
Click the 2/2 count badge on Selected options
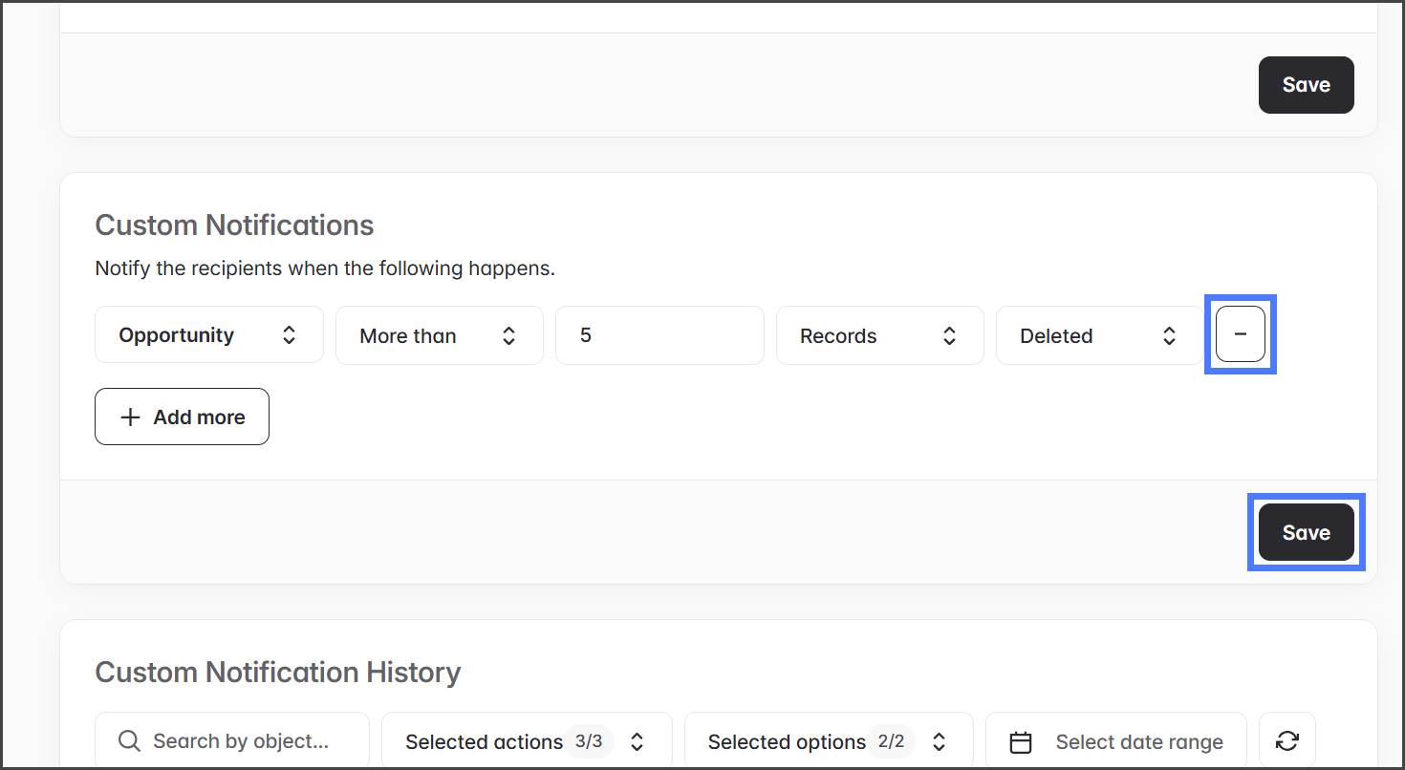point(891,741)
